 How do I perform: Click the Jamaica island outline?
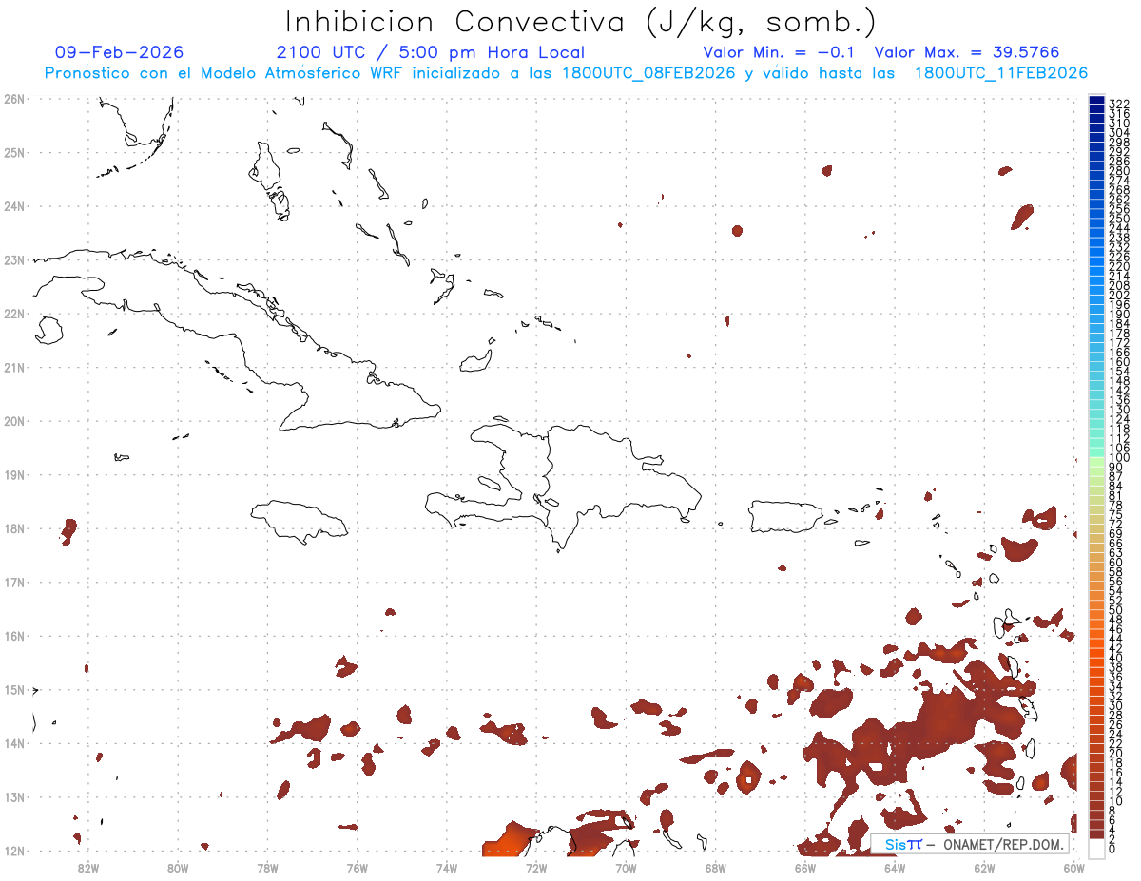pyautogui.click(x=299, y=521)
